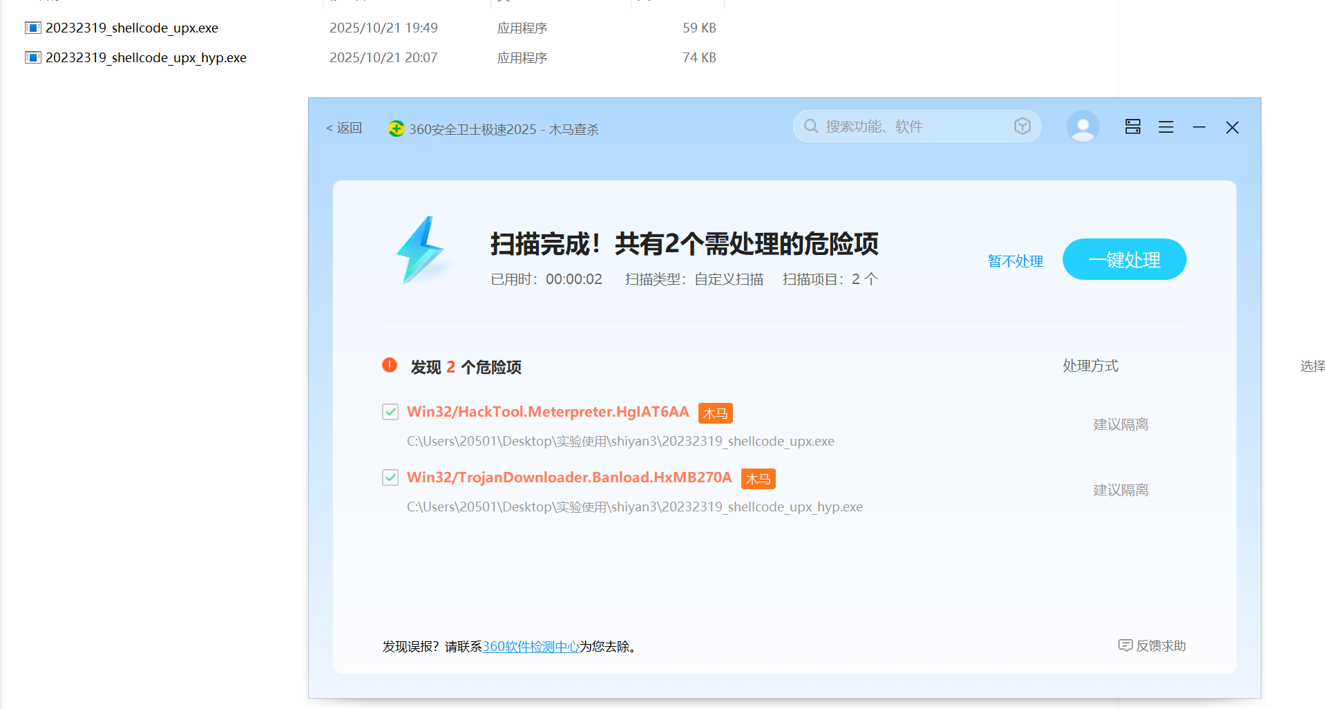
Task: Click the 扫描类型：自定义扫描 label
Action: tap(694, 279)
